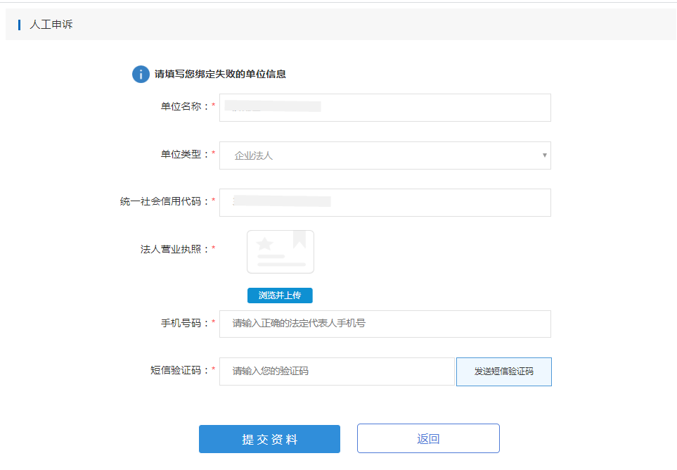The height and width of the screenshot is (470, 677).
Task: Click the blue bar before 人工申诉 title
Action: [x=20, y=24]
